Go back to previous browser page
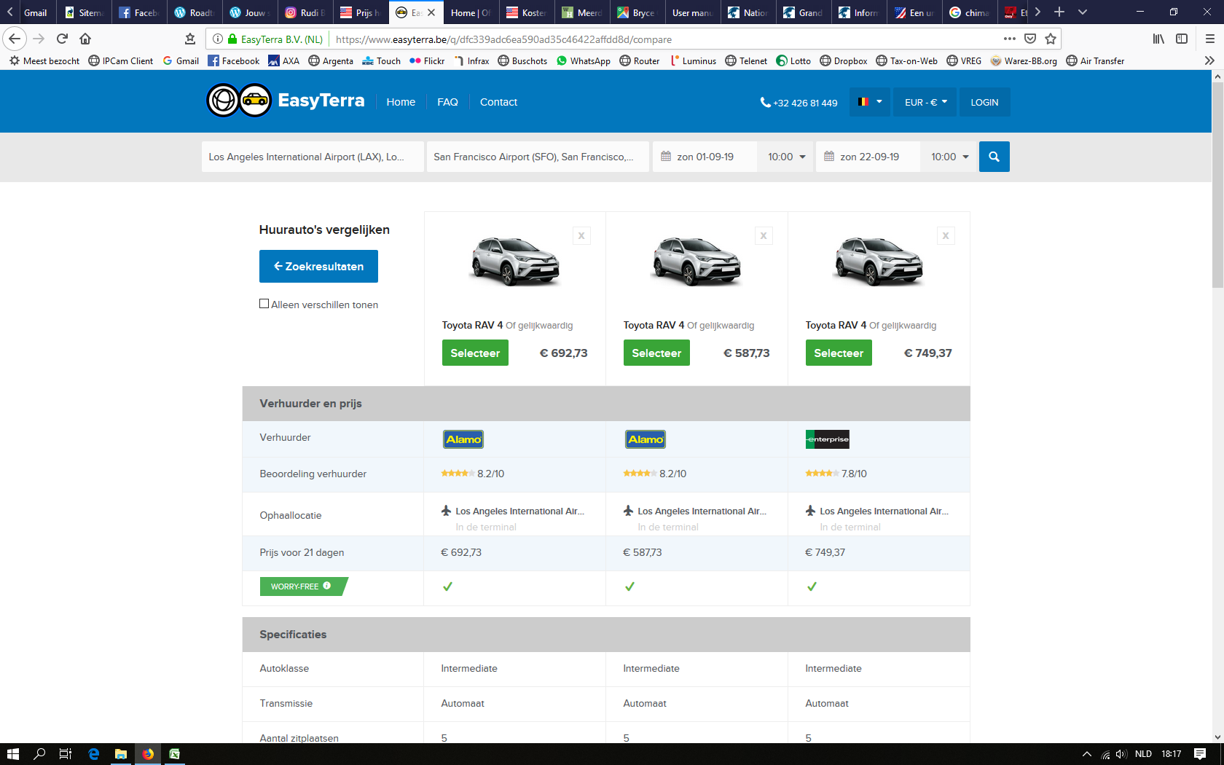Screen dimensions: 1224x765 (x=15, y=39)
